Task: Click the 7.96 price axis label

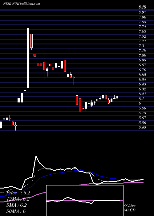Action: pyautogui.click(x=142, y=17)
